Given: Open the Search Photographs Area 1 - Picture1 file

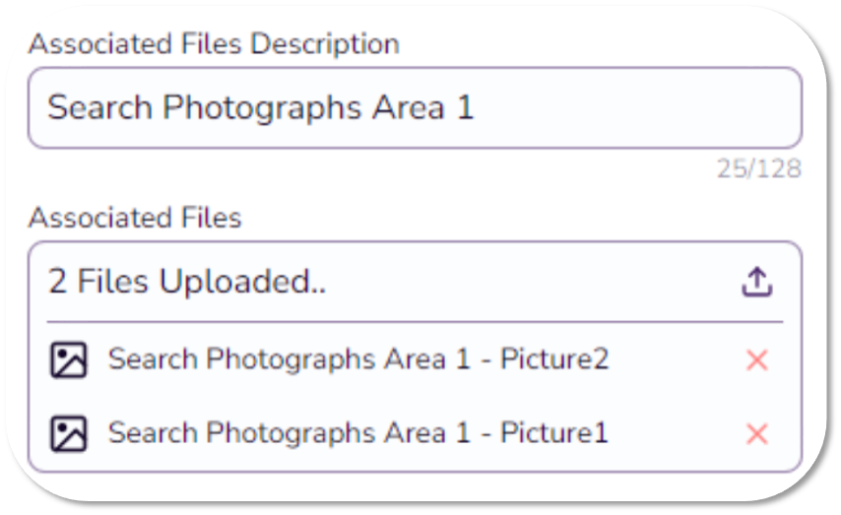Looking at the screenshot, I should click(357, 432).
